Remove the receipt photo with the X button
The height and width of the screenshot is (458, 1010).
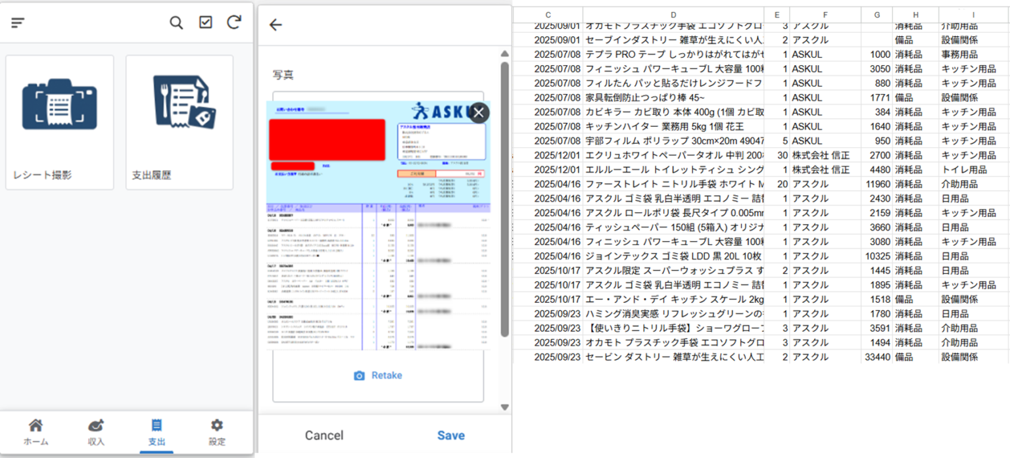click(x=478, y=112)
